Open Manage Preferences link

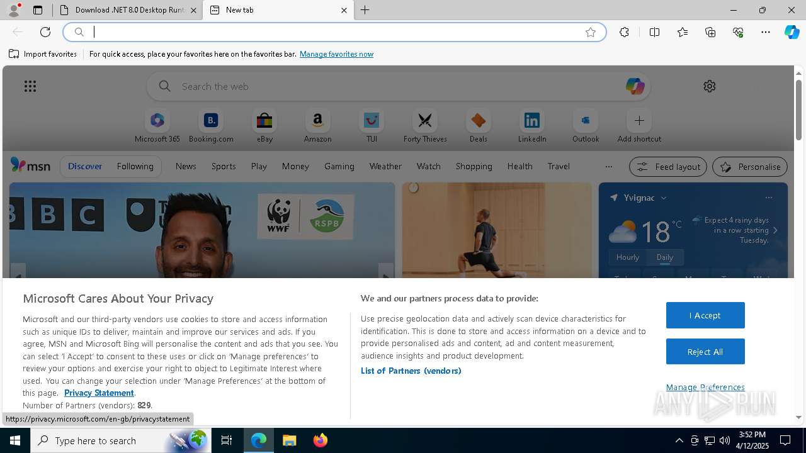[705, 387]
